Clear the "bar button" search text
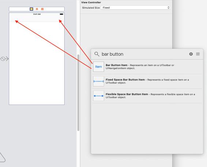Image resolution: width=207 pixels, height=167 pixels. (x=191, y=54)
